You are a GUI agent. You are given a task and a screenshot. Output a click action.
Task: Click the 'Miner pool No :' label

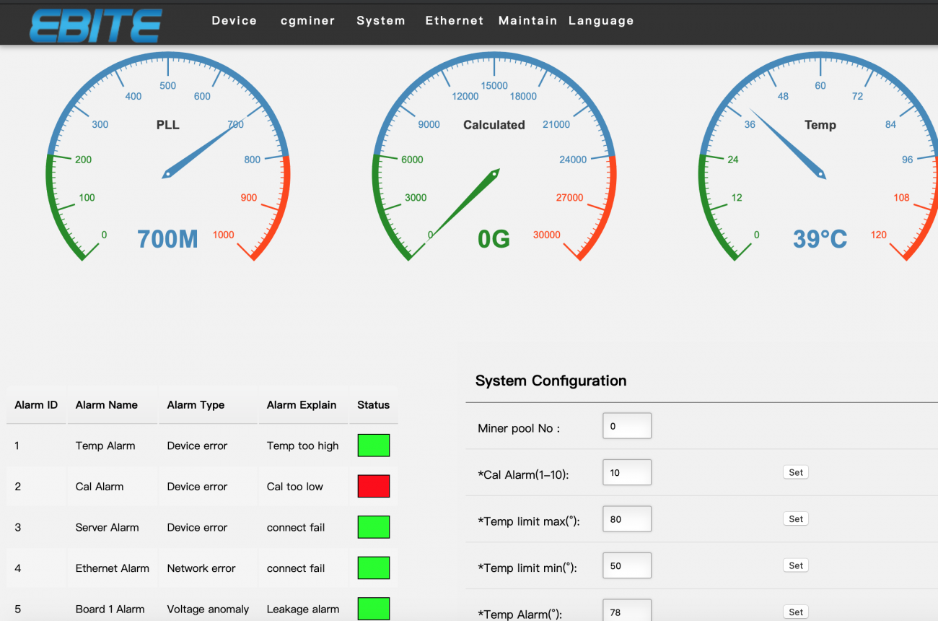click(x=519, y=428)
